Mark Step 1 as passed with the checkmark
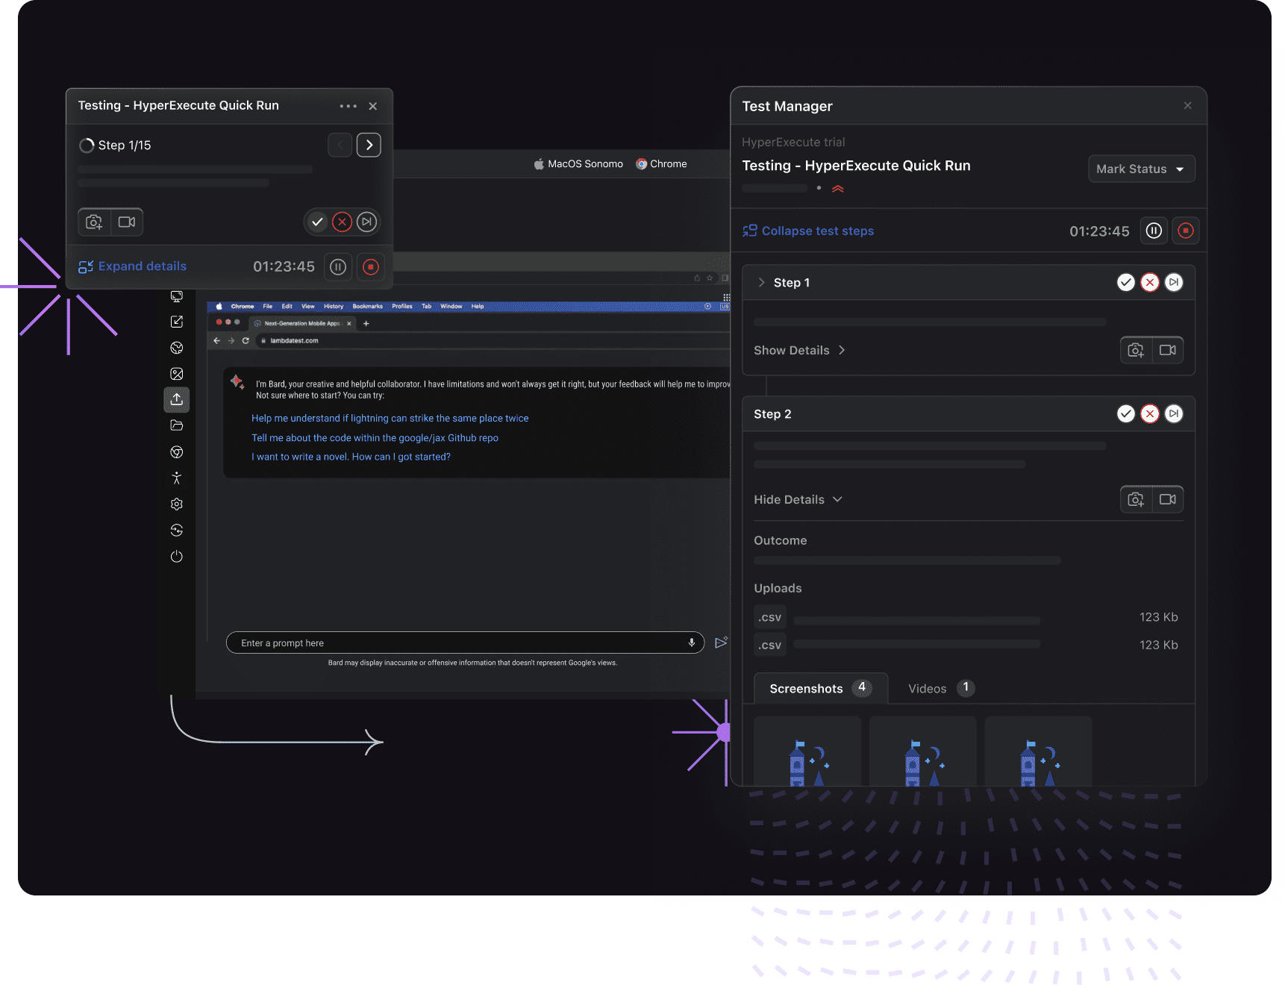Screen dimensions: 1288x985 (1125, 282)
